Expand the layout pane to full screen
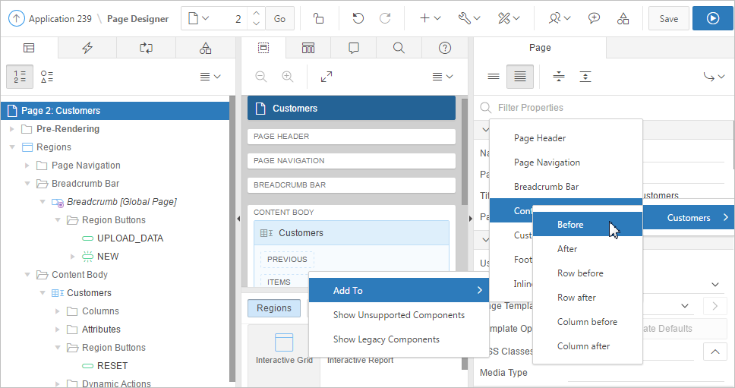Screen dimensions: 735x388 326,77
